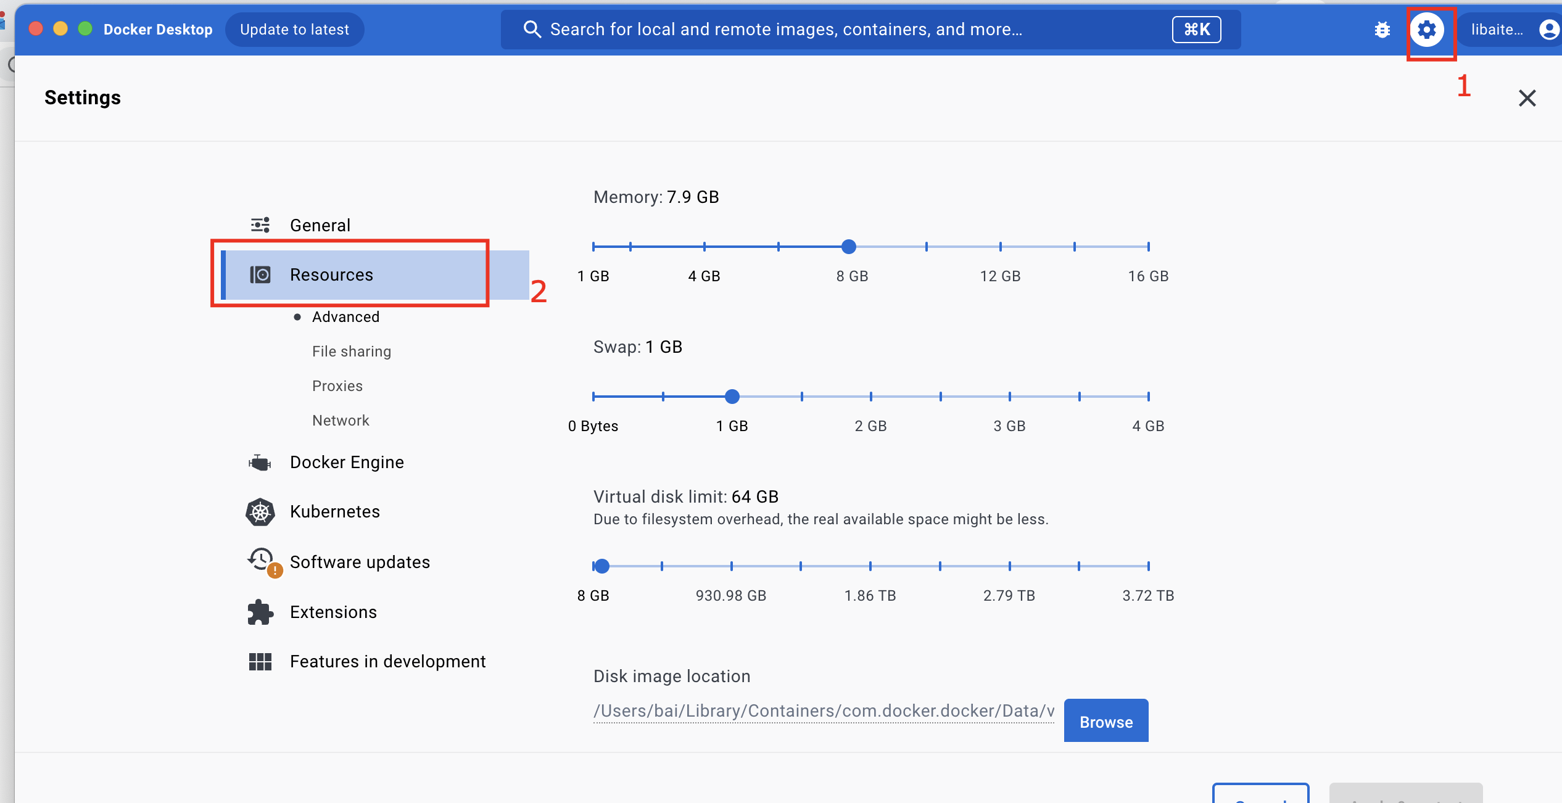1562x803 pixels.
Task: Click the Update to latest button
Action: pos(294,30)
